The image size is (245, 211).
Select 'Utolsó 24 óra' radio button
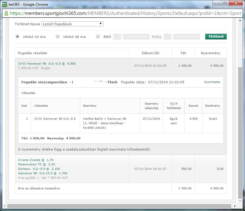pyautogui.click(x=17, y=36)
